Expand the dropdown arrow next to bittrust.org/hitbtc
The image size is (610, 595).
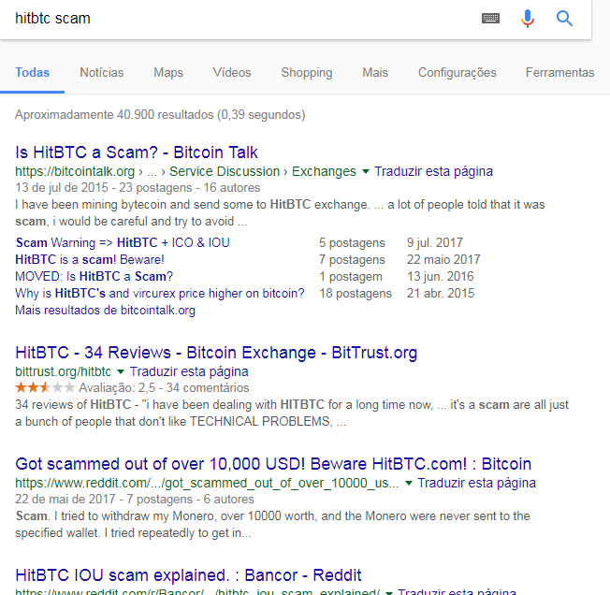[x=121, y=371]
